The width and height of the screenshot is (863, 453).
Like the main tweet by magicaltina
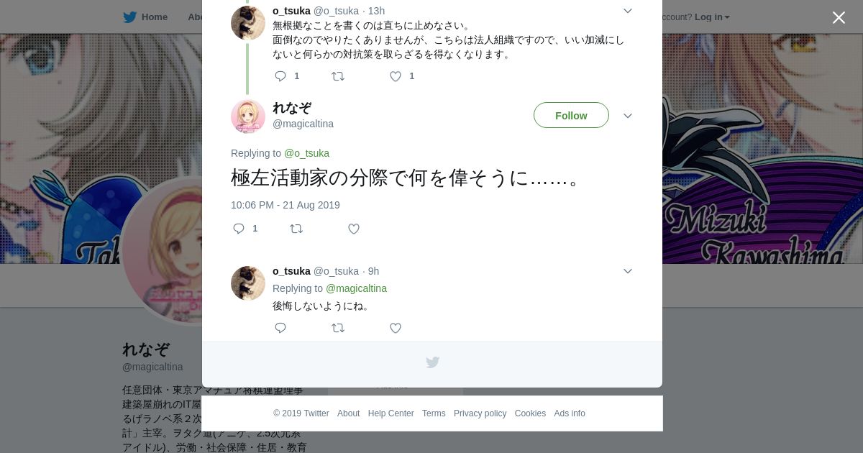tap(354, 229)
